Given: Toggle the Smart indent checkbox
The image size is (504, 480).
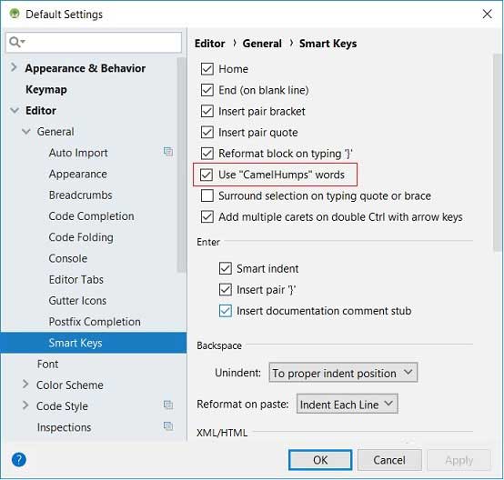Looking at the screenshot, I should [x=226, y=268].
